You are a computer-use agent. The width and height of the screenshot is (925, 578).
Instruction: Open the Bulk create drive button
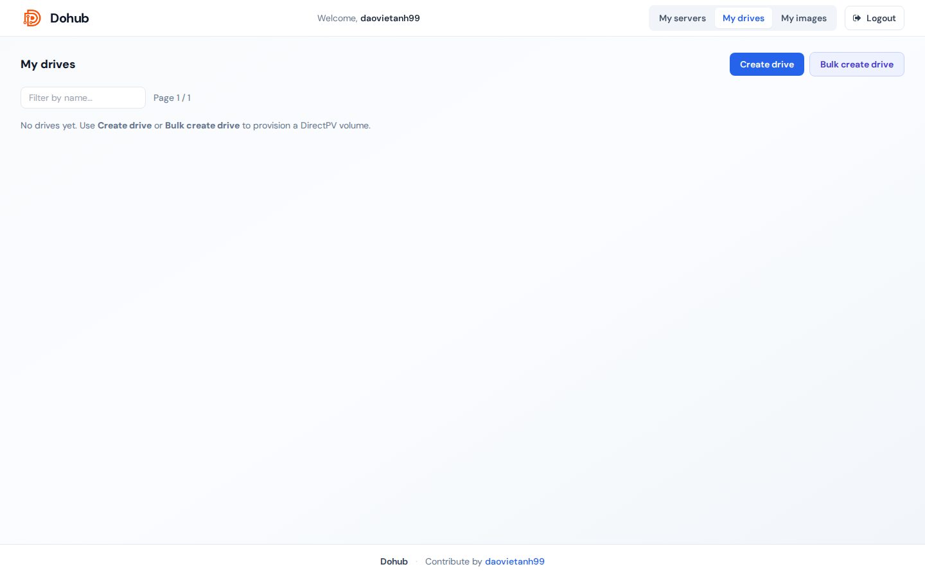pos(857,64)
